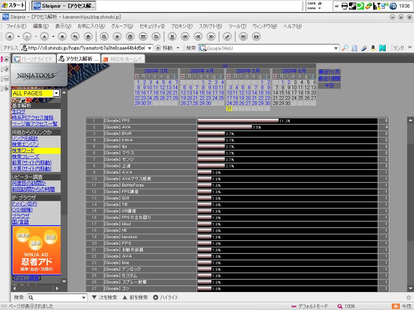Open the 移動 button dropdown arrow
Screen dimensions: 414x310
click(x=178, y=48)
